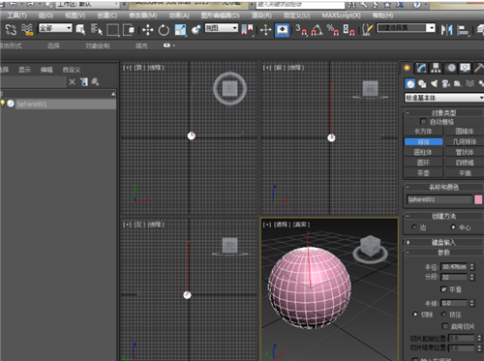
Task: Choose the Rectangular Selection Region tool
Action: pos(112,30)
